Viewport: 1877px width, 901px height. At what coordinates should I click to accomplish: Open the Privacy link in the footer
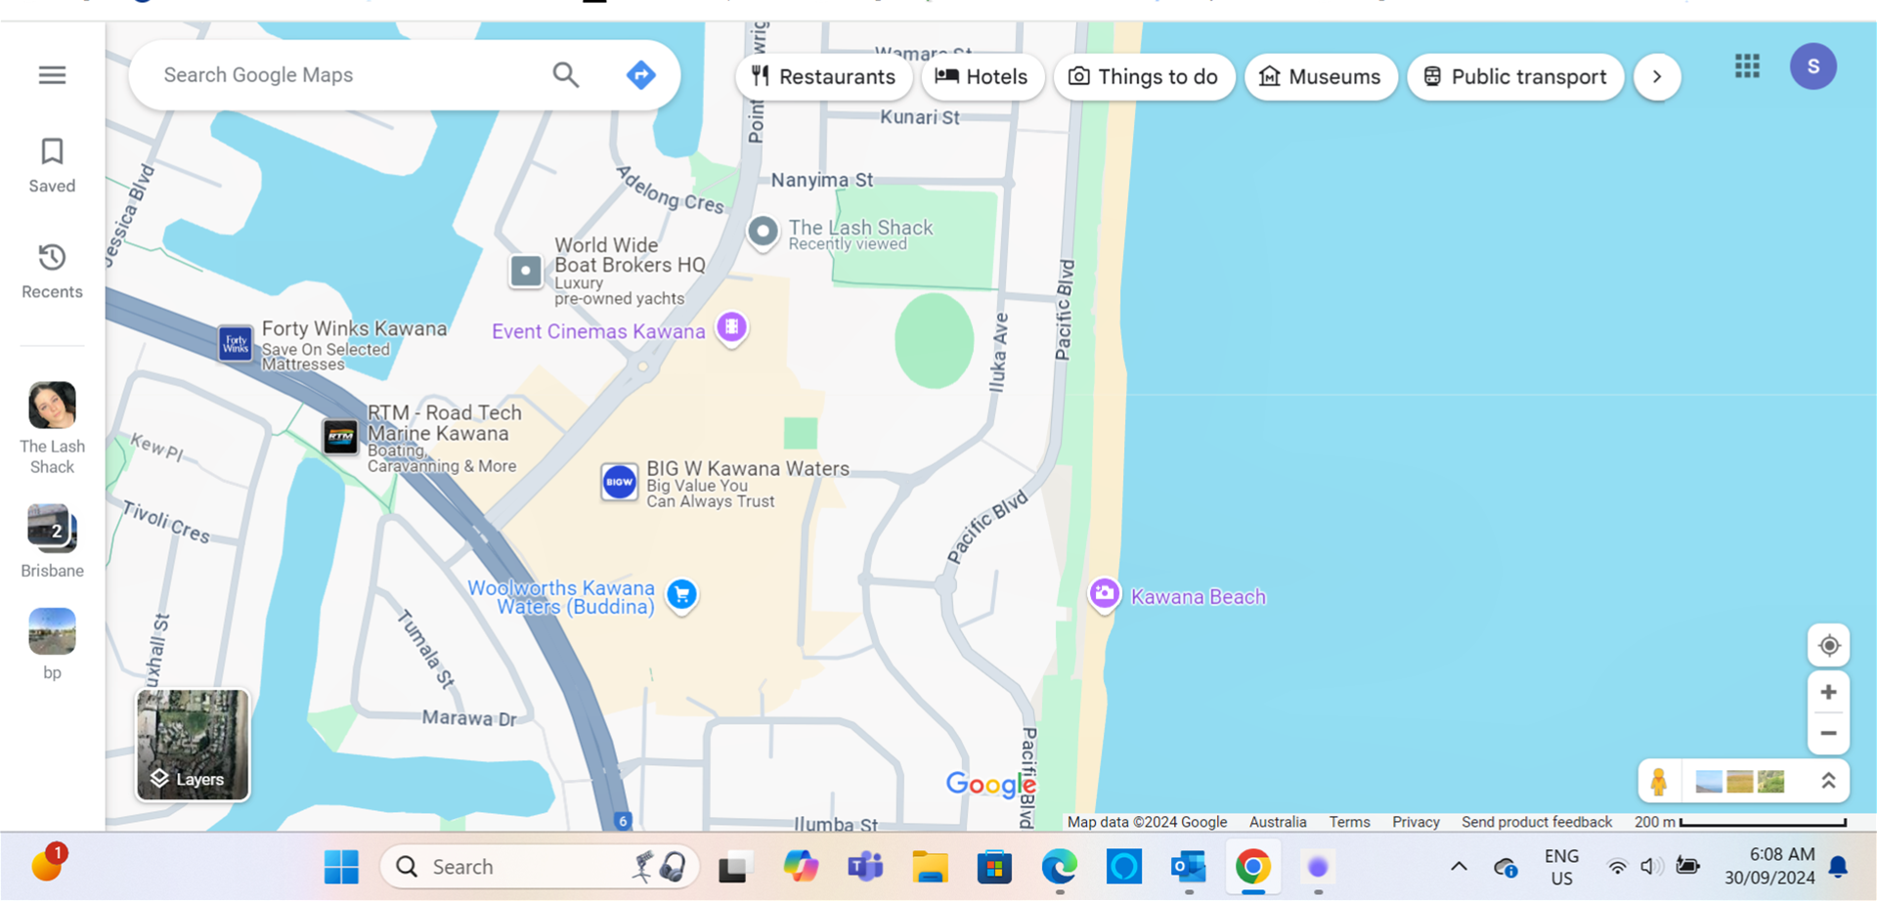pos(1416,822)
